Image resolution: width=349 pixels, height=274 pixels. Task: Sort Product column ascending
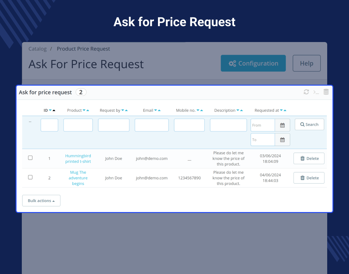[x=88, y=110]
